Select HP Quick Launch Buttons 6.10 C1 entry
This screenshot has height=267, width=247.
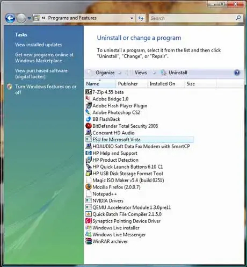coord(128,167)
